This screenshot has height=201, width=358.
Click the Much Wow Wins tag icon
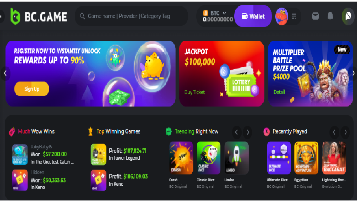point(12,131)
